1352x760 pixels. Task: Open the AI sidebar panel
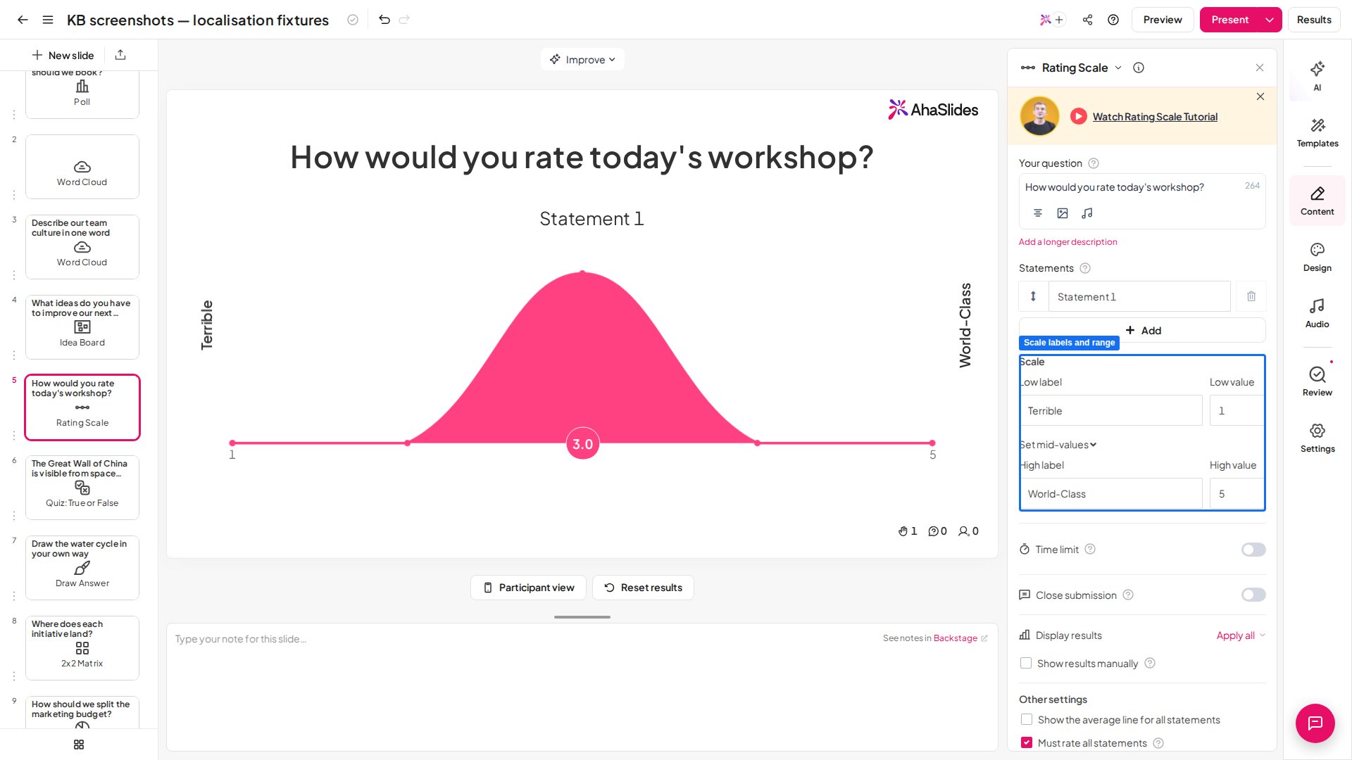point(1317,76)
